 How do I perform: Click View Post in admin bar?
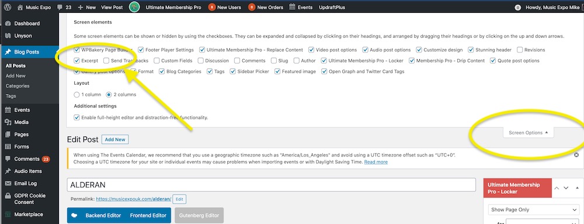pos(112,7)
